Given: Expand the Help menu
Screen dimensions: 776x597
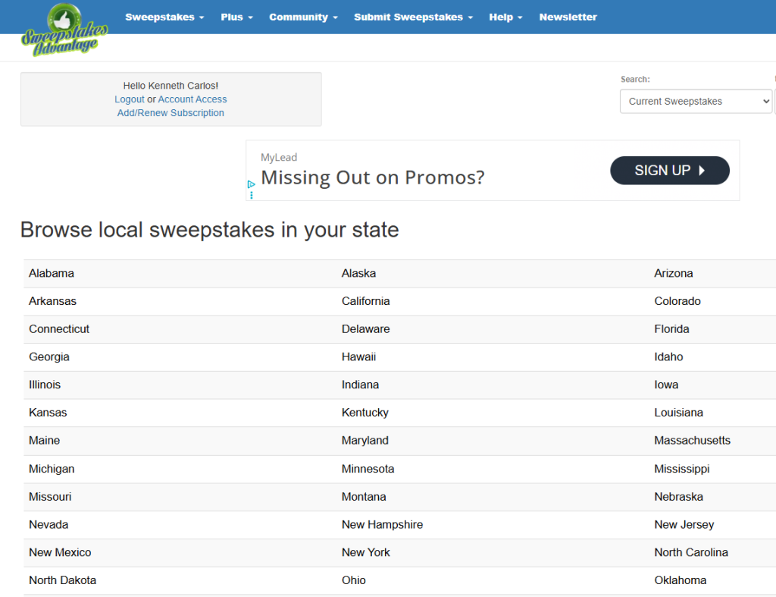Looking at the screenshot, I should point(505,17).
